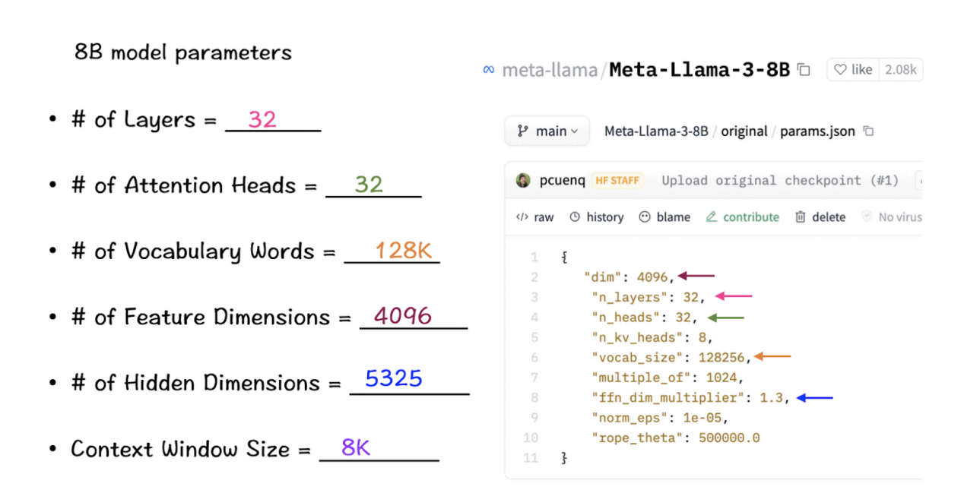Click the HF STAFF badge
The height and width of the screenshot is (493, 964).
coord(616,181)
